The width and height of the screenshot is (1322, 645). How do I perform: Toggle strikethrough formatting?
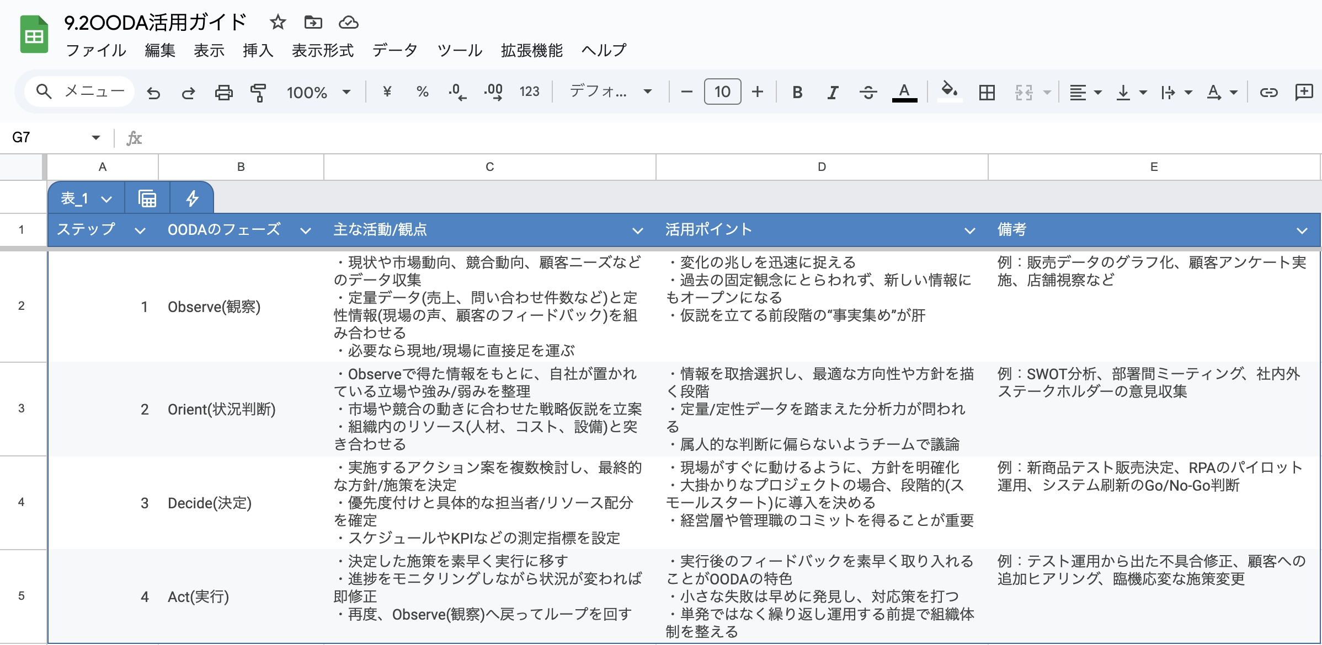(x=868, y=92)
